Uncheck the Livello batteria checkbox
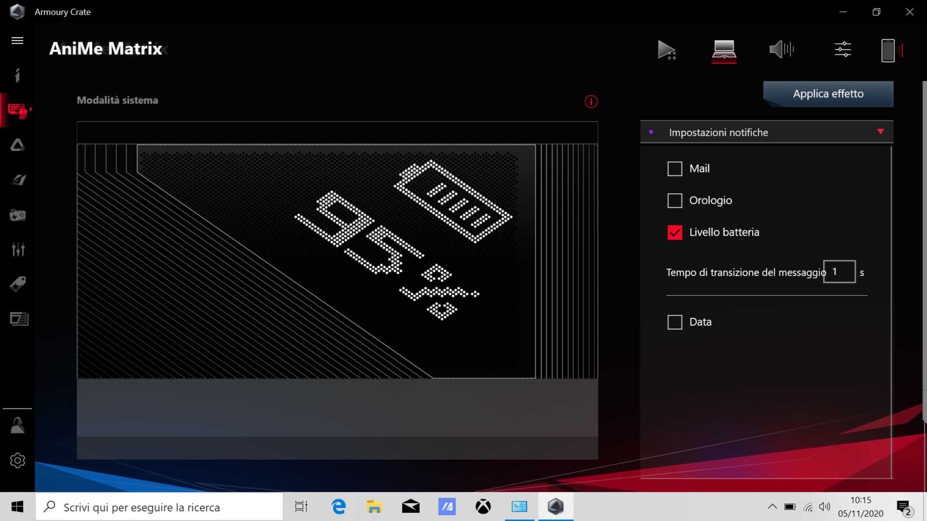Image resolution: width=927 pixels, height=521 pixels. [x=675, y=233]
